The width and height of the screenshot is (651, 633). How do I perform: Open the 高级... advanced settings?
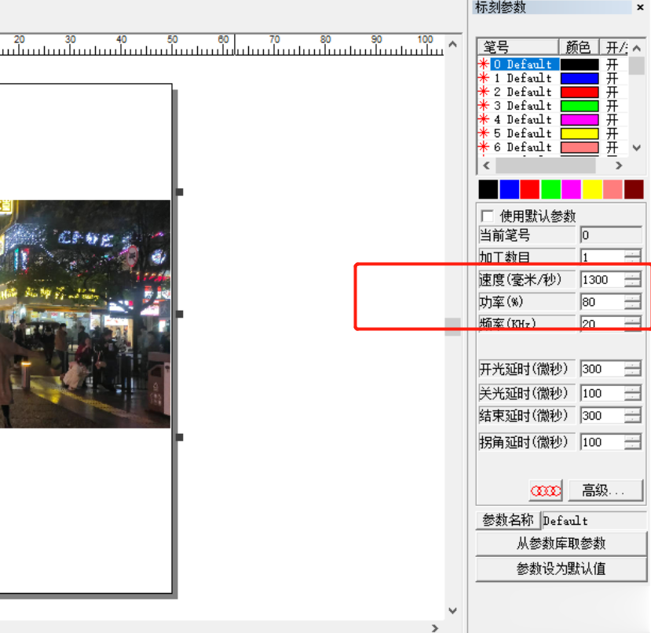605,491
